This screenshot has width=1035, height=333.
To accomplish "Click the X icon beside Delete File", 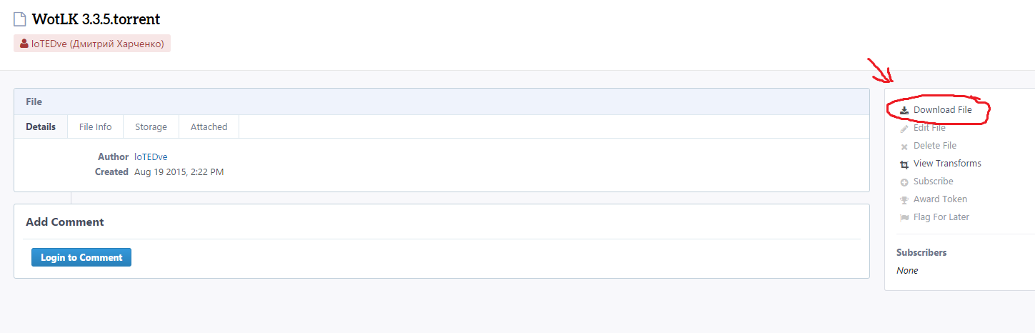I will pyautogui.click(x=904, y=146).
